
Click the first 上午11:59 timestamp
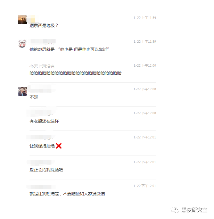(x=145, y=18)
